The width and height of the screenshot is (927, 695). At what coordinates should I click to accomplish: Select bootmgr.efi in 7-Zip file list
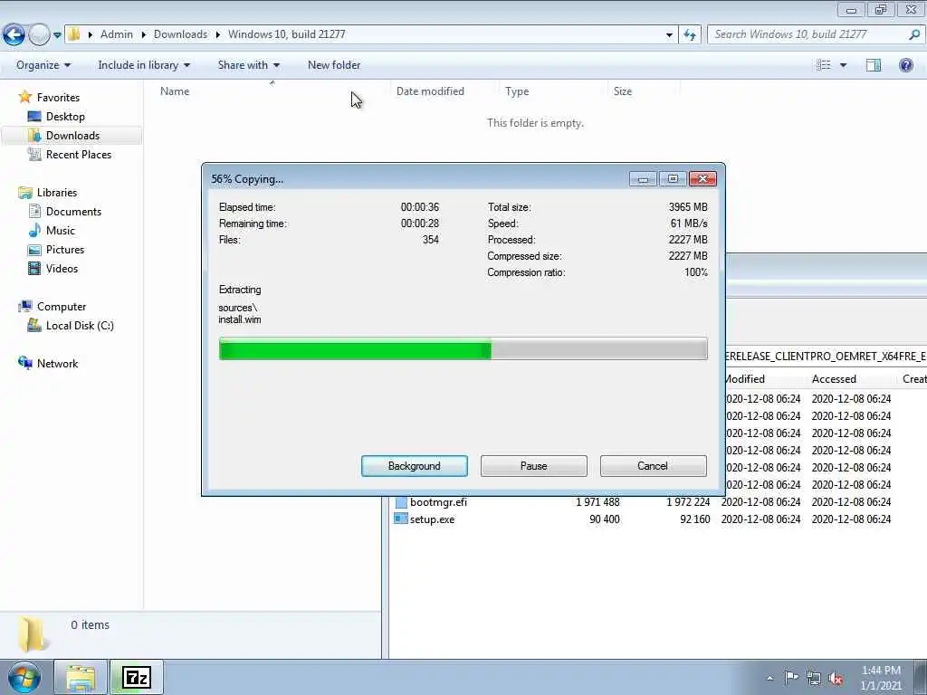click(438, 501)
